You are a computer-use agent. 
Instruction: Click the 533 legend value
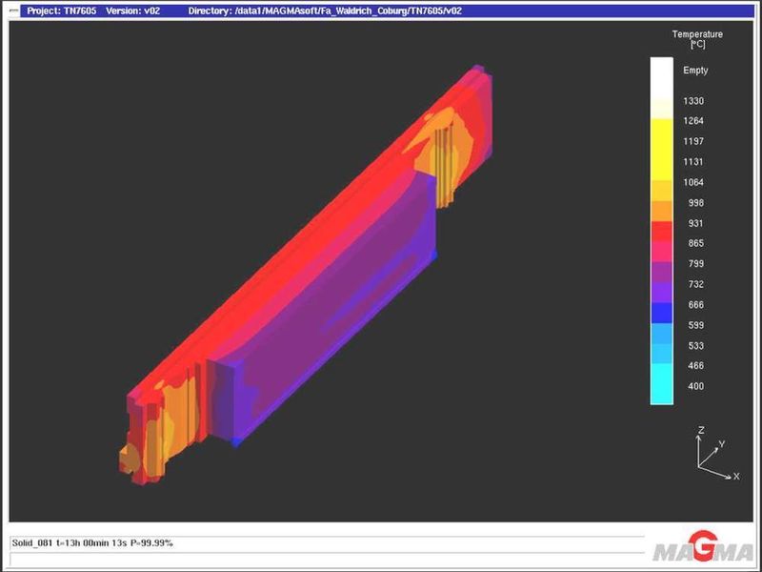(696, 346)
